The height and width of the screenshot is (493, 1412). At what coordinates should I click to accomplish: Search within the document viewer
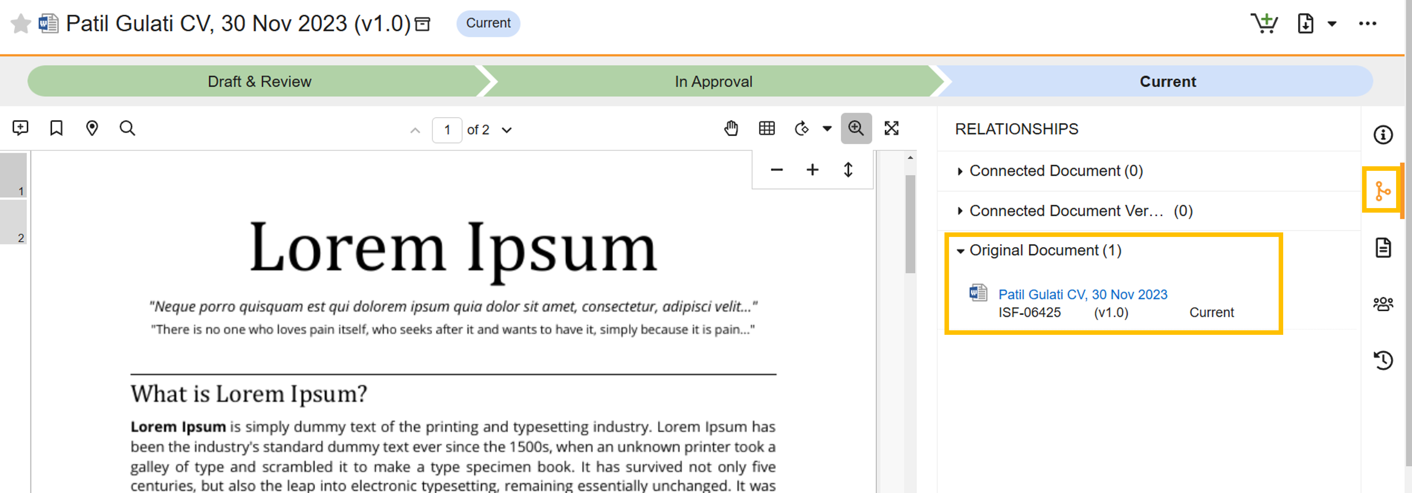(x=127, y=128)
